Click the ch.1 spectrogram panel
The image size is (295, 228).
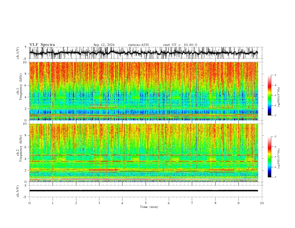(x=144, y=91)
